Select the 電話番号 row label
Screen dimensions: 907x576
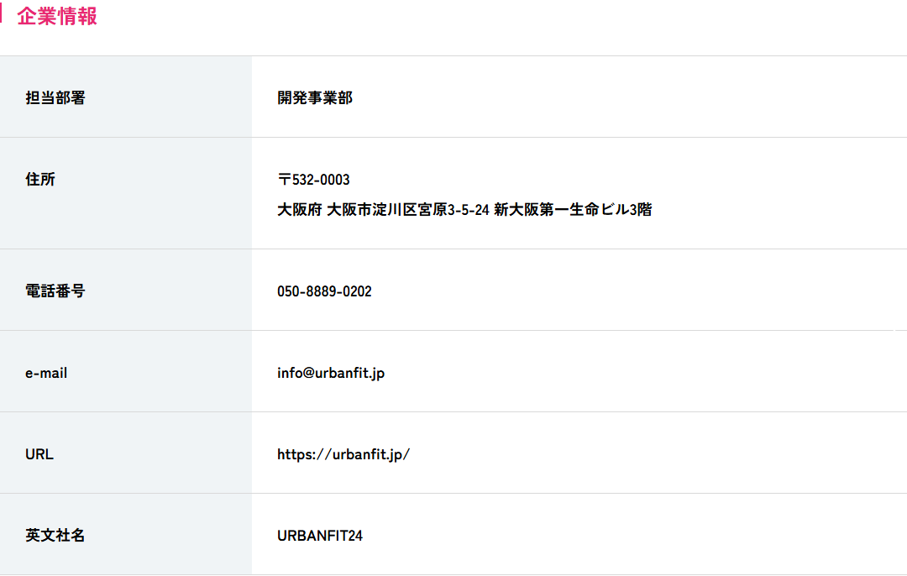coord(55,291)
